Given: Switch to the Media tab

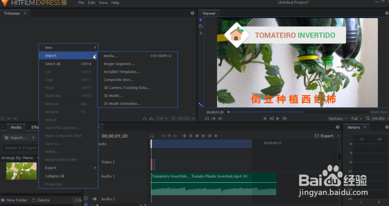Looking at the screenshot, I should click(16, 127).
